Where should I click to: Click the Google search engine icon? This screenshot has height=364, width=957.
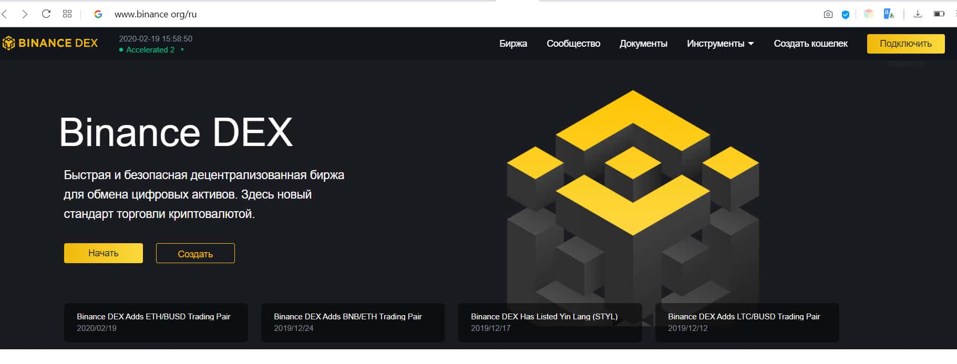coord(98,14)
